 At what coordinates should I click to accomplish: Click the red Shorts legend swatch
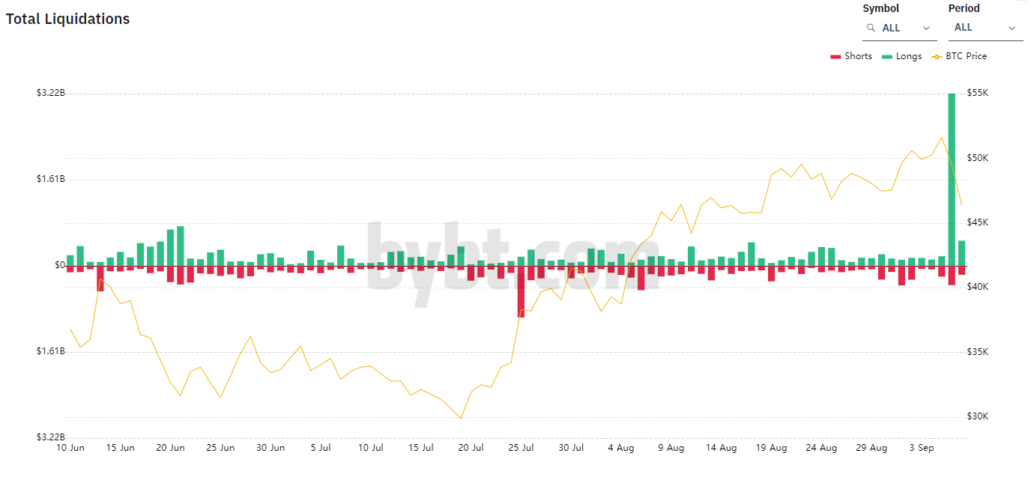click(x=835, y=56)
